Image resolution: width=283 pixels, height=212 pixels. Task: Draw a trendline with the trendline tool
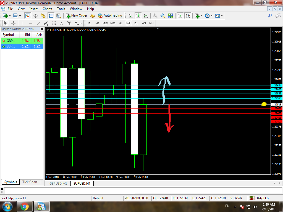[38, 23]
